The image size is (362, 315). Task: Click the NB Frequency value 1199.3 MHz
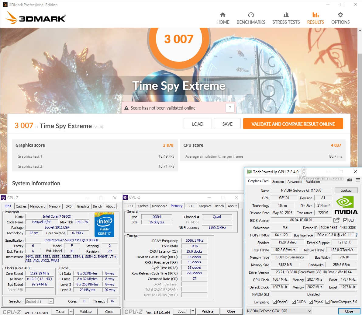point(217,227)
